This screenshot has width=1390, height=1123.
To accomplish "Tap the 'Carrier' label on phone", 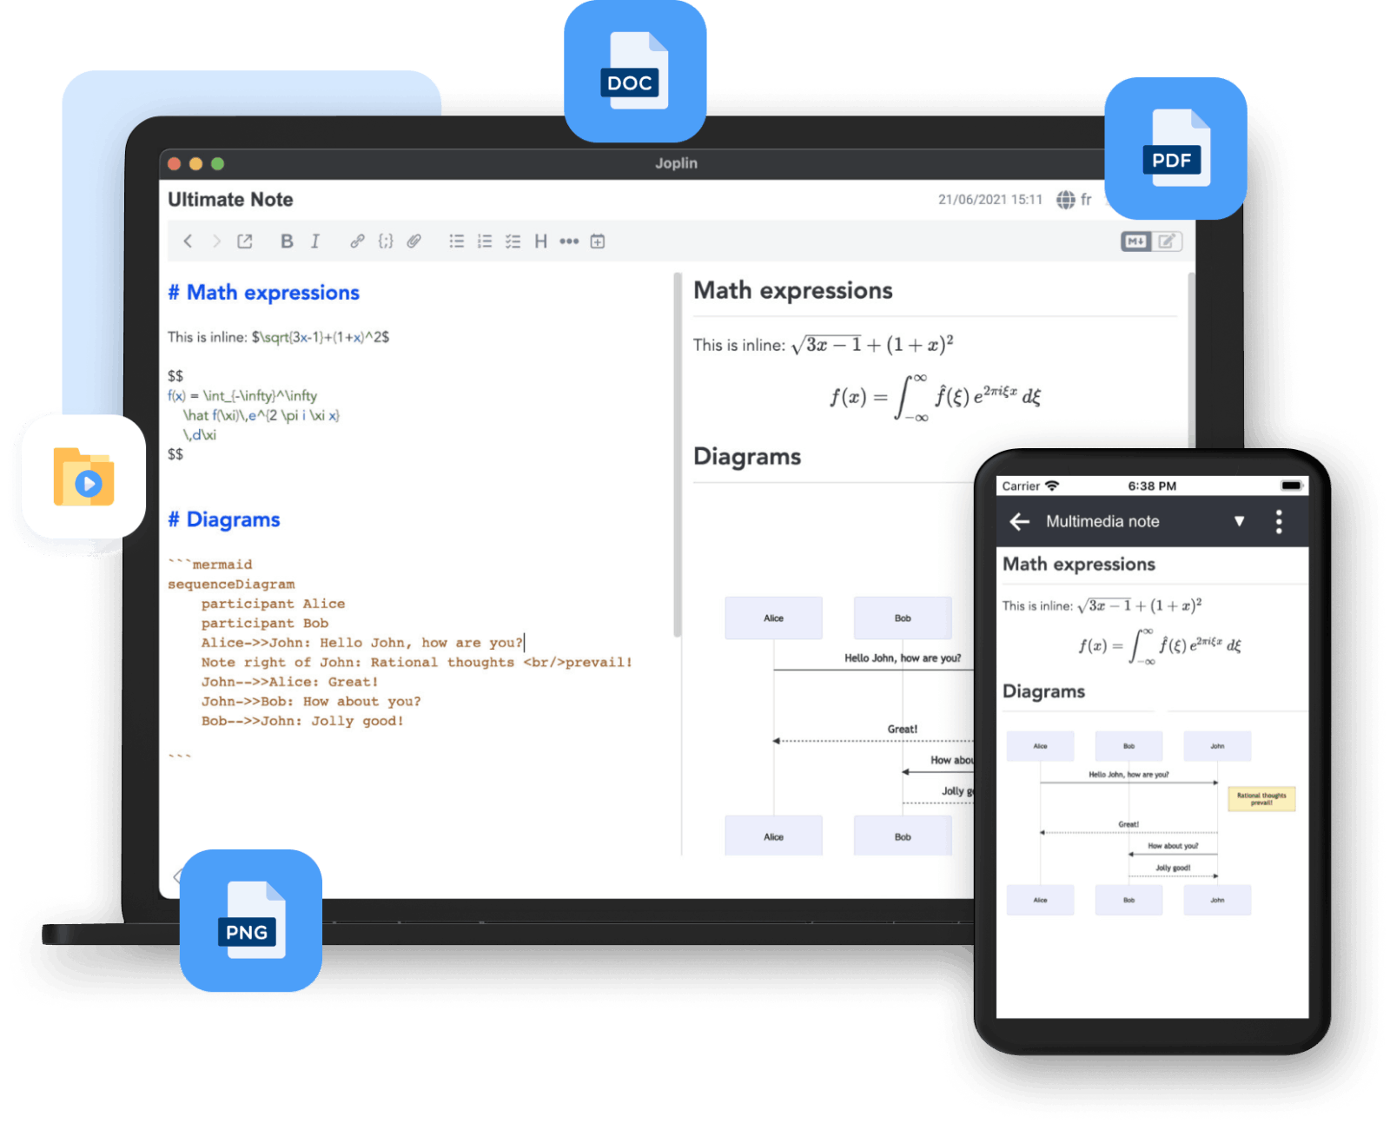I will (1021, 486).
